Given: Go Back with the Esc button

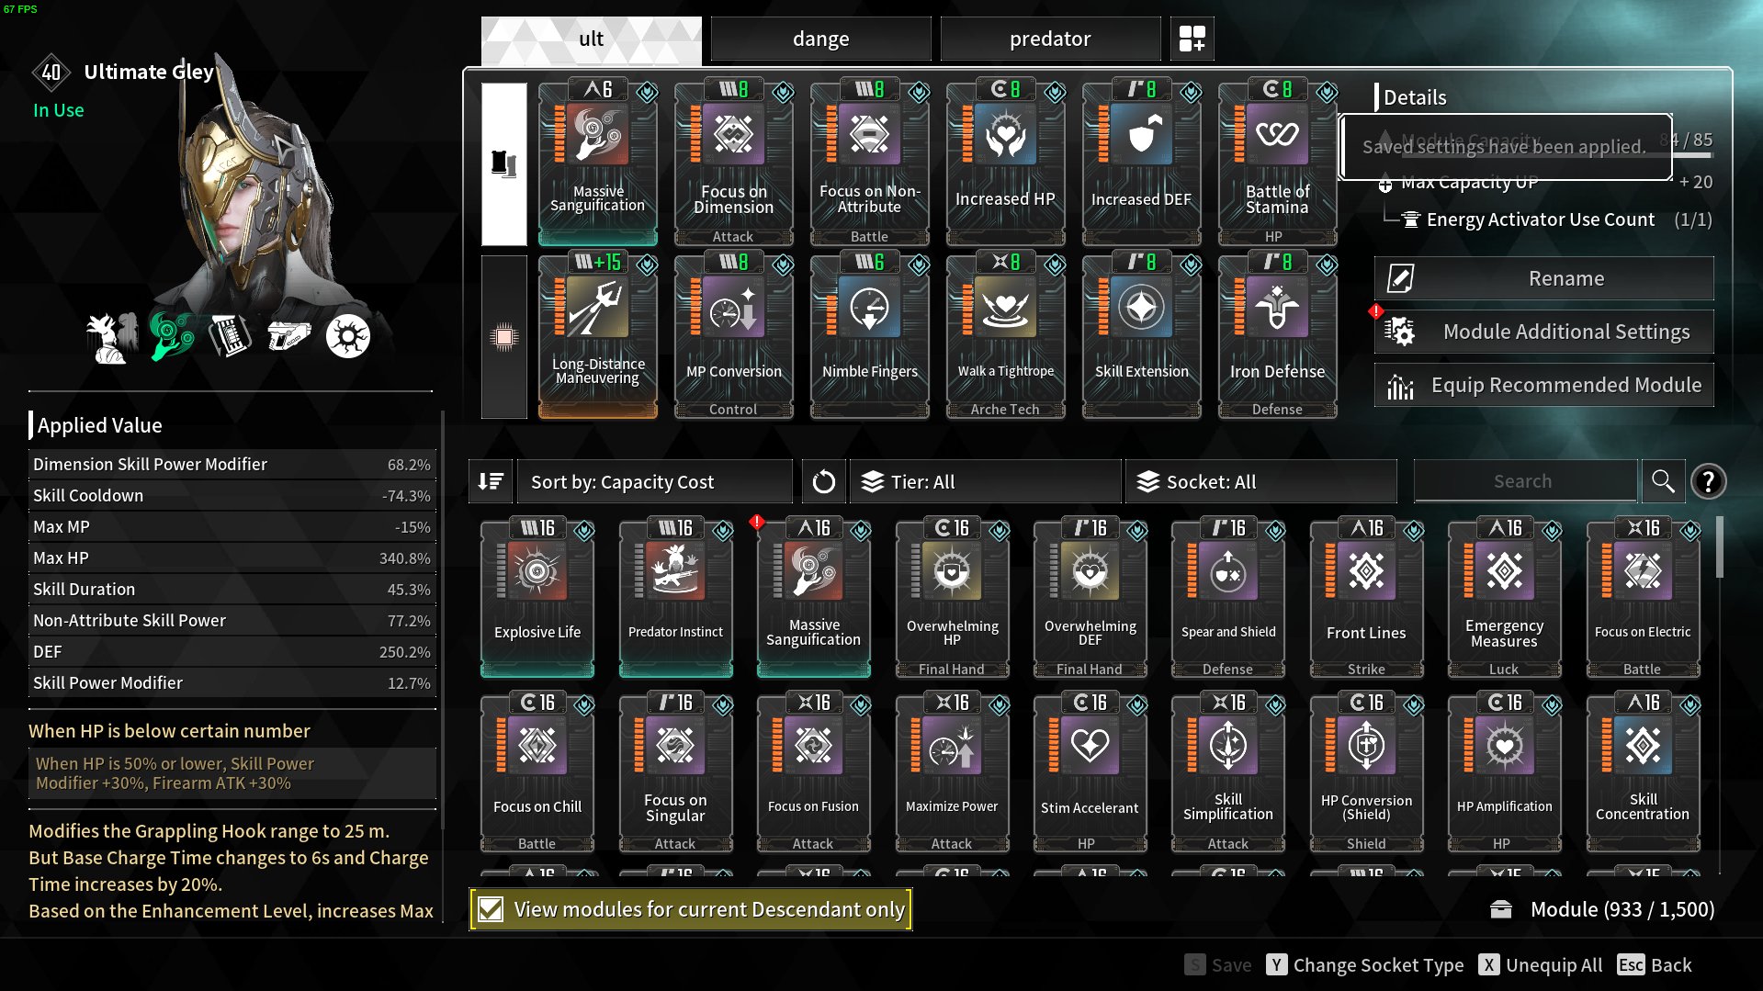Looking at the screenshot, I should [x=1655, y=964].
